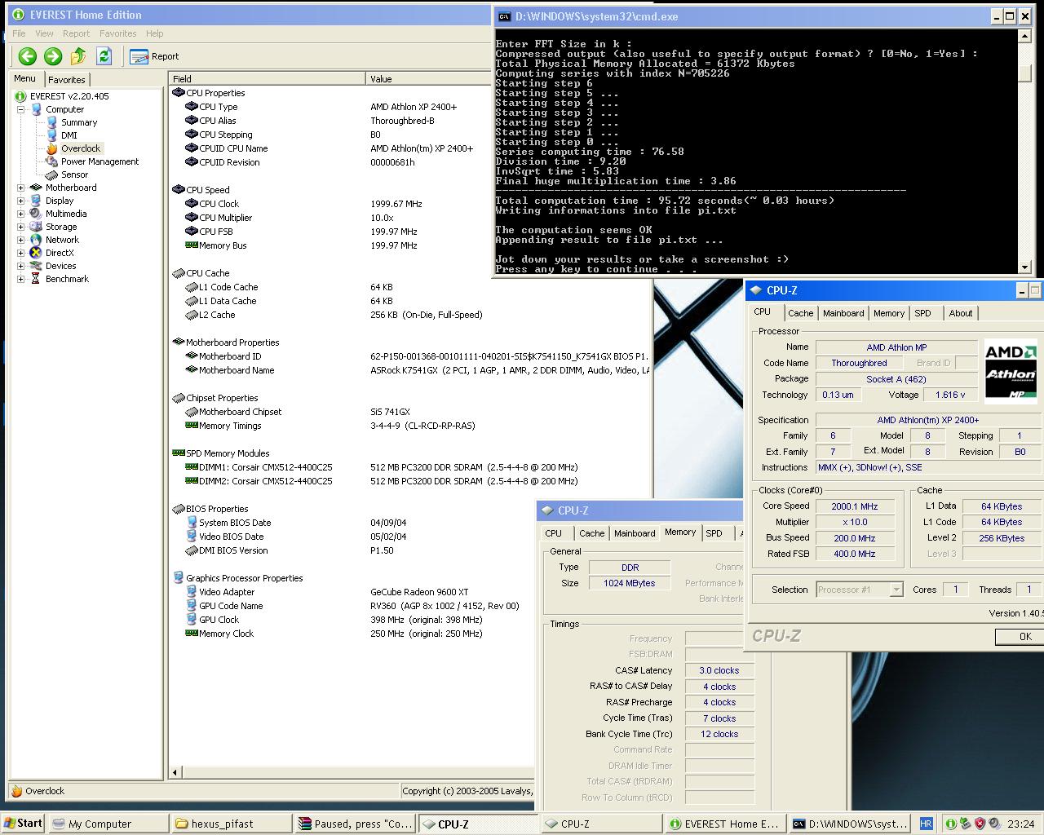
Task: Open the Report button in EVEREST toolbar
Action: click(x=154, y=56)
